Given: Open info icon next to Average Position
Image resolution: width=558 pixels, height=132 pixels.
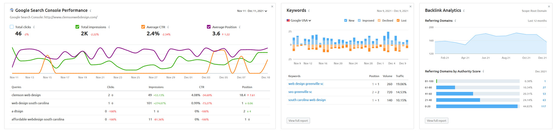Looking at the screenshot, I should tap(240, 27).
